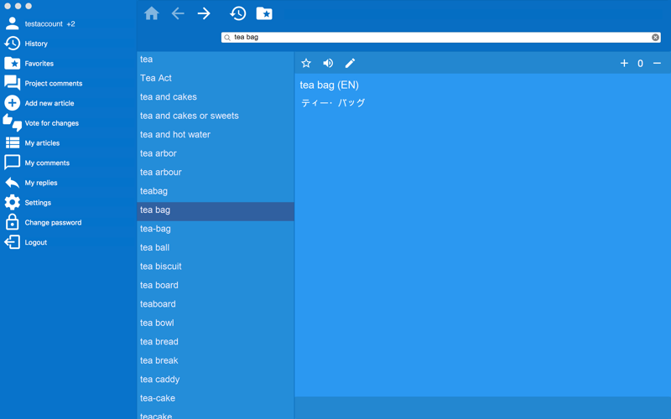Upvote the article with the plus icon

(624, 64)
